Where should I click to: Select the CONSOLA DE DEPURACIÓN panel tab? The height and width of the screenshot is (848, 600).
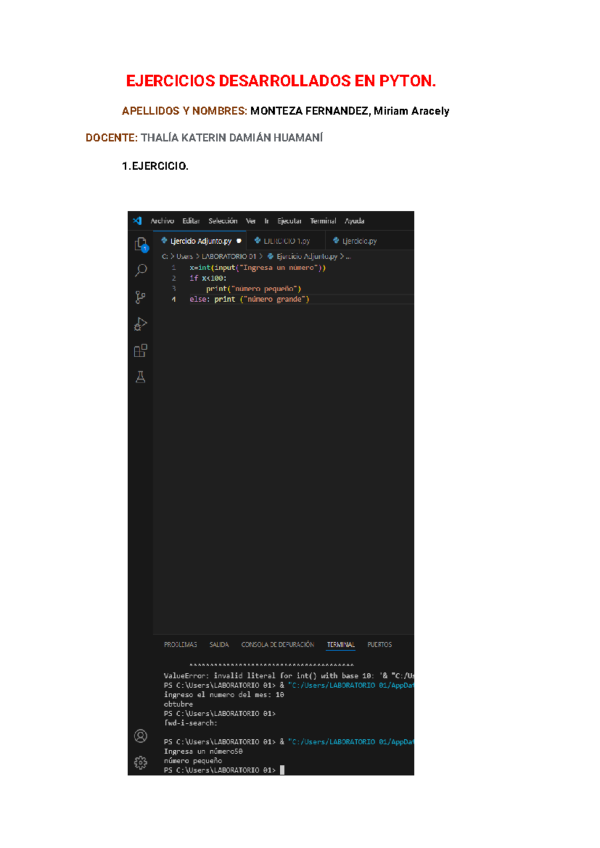pos(277,644)
